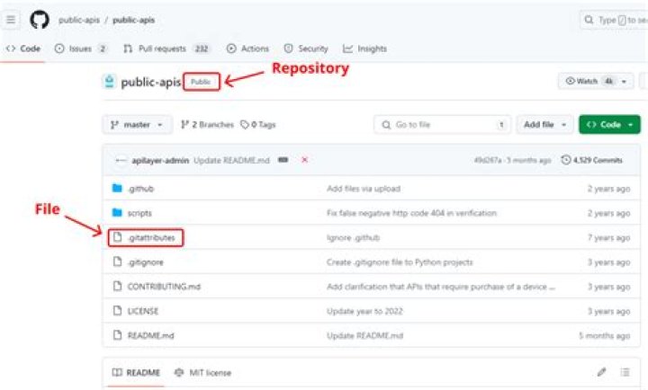Open 'Create .gitignore file to Python projects' commit
Viewport: 648px width, 390px height.
(400, 262)
